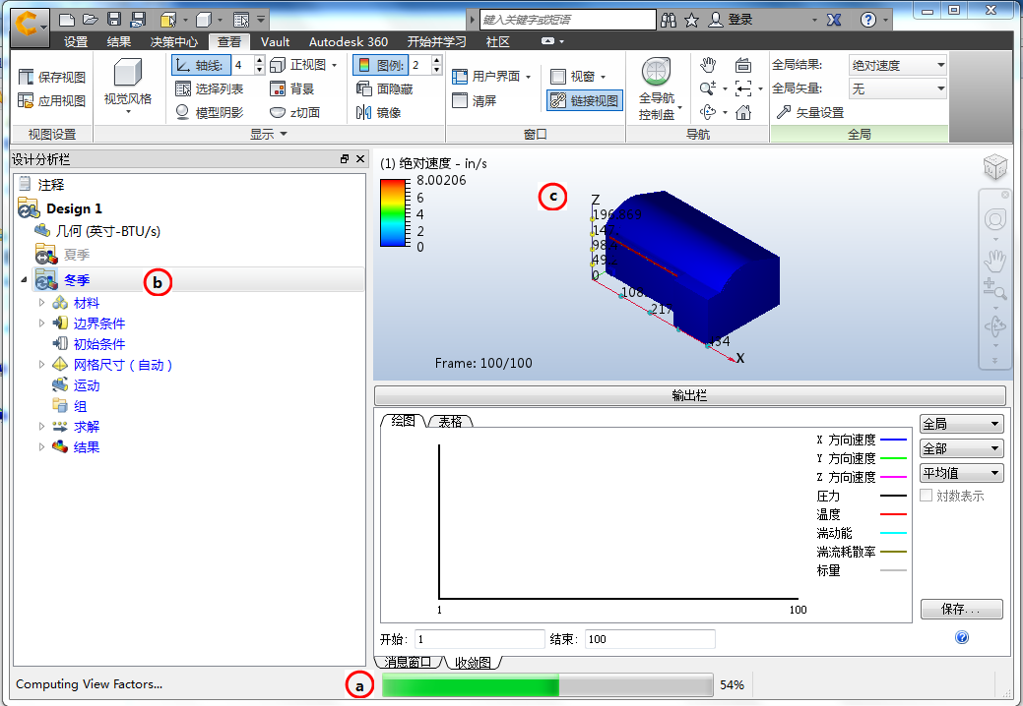Expand the 边界条件 boundary conditions node
Viewport: 1023px width, 706px height.
coord(41,324)
